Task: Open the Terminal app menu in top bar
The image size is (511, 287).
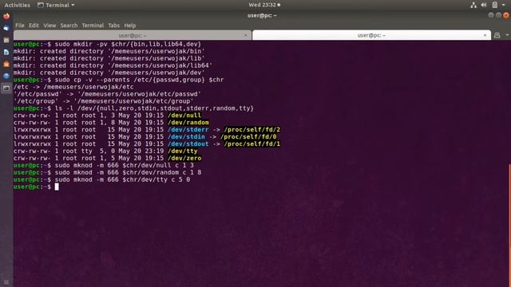Action: [56, 5]
